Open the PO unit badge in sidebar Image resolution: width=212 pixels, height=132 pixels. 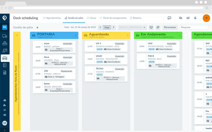click(5, 27)
